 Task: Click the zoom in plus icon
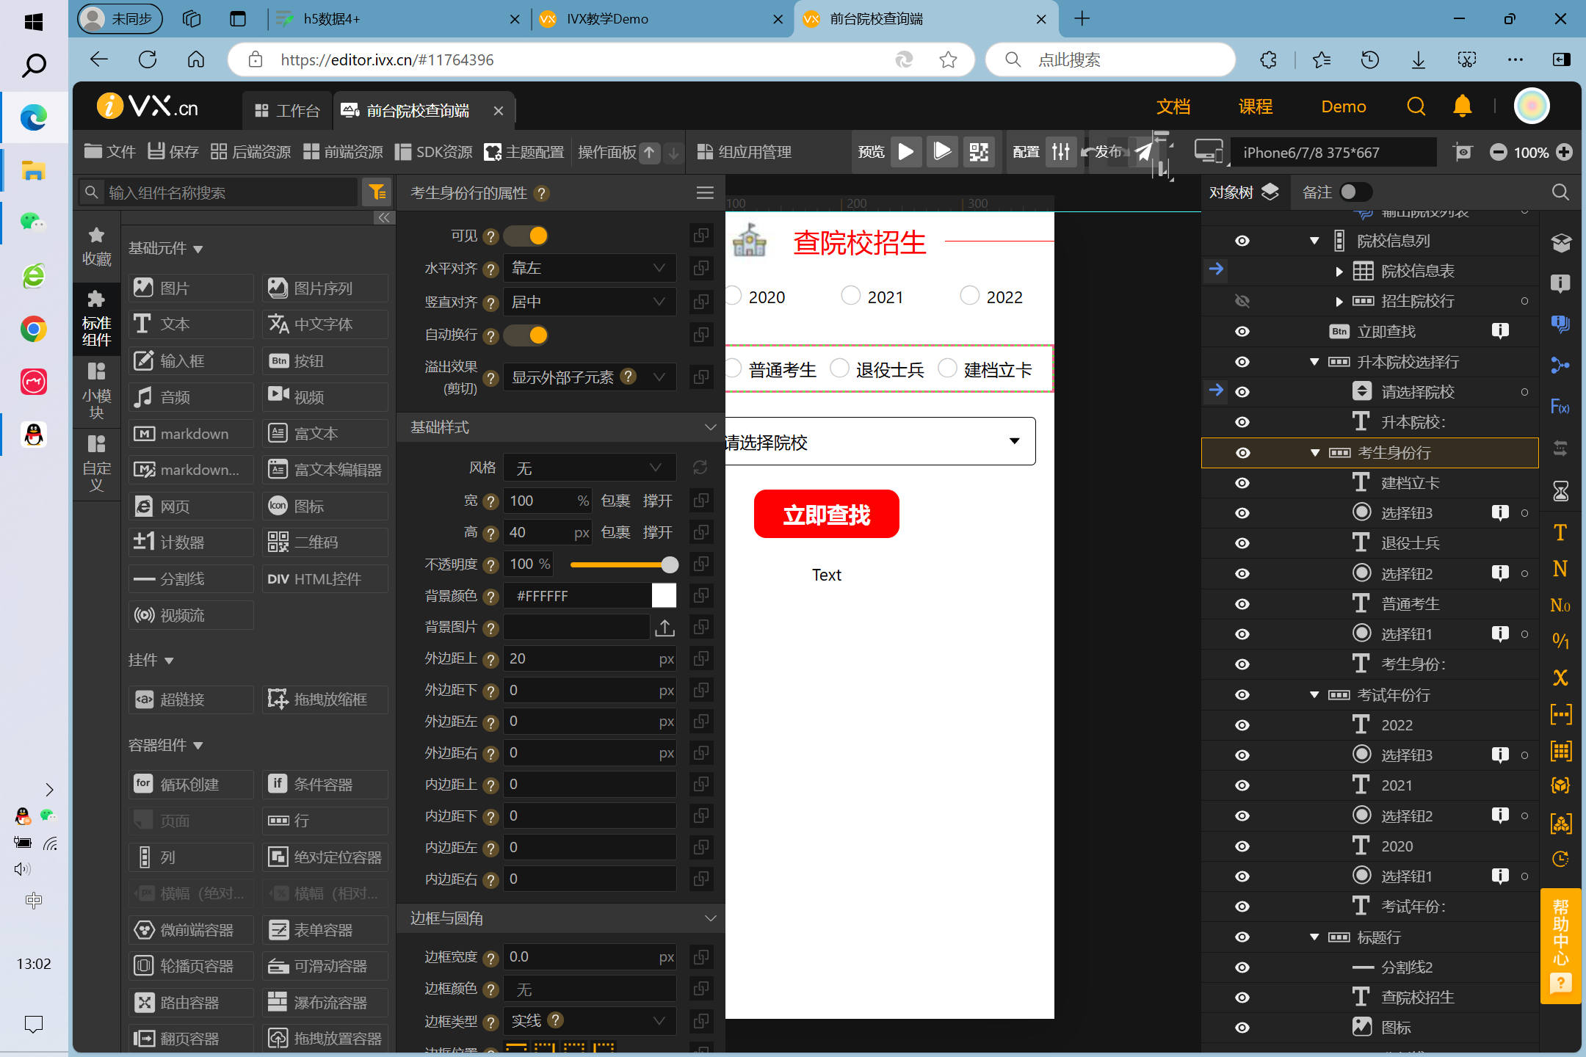pyautogui.click(x=1564, y=152)
